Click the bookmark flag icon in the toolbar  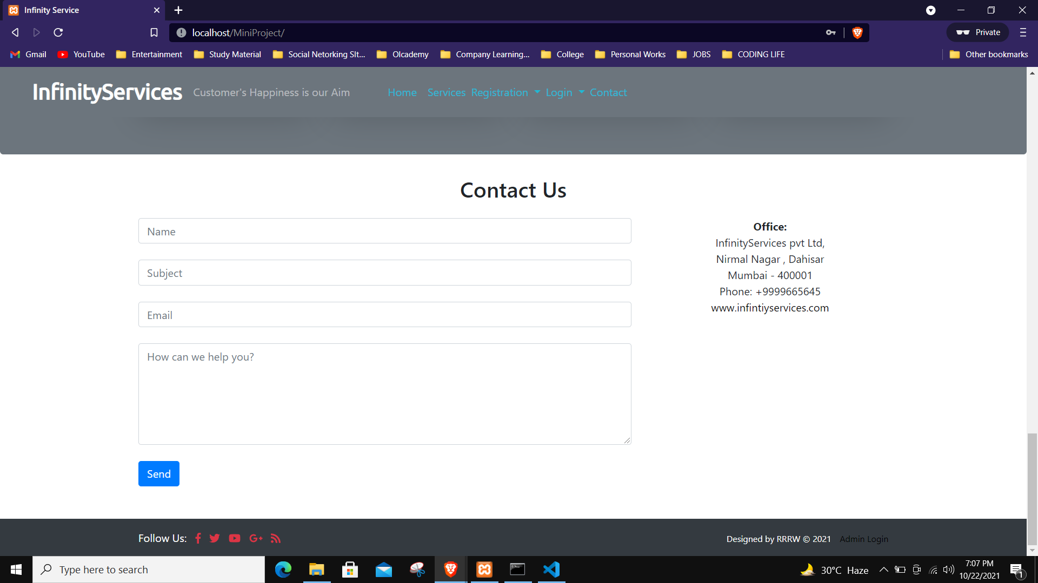click(154, 32)
